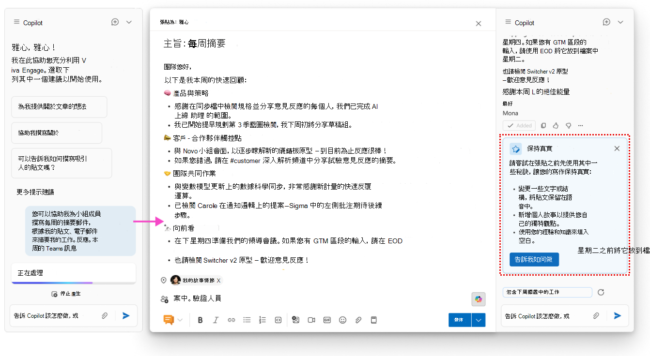Click the 告訴我如何做 button
650x356 pixels.
[x=534, y=259]
